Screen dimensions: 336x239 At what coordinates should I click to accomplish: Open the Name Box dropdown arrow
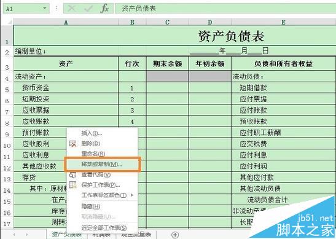coord(45,8)
